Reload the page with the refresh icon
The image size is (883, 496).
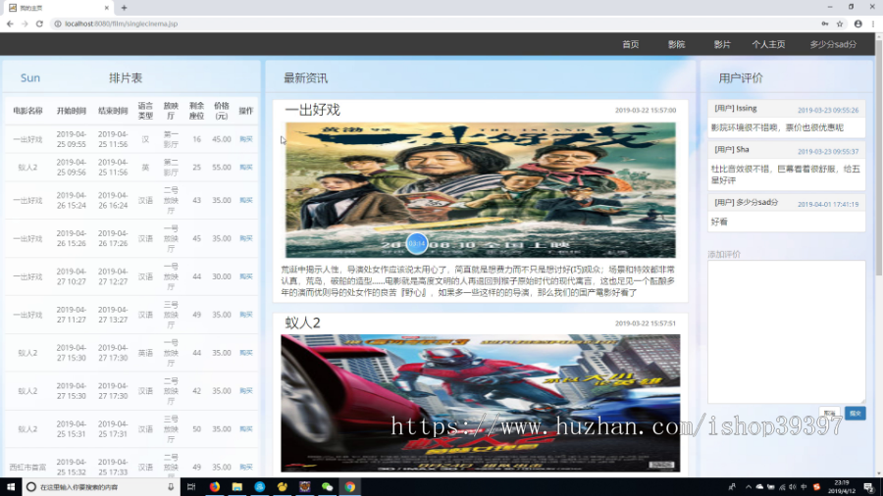(x=39, y=24)
